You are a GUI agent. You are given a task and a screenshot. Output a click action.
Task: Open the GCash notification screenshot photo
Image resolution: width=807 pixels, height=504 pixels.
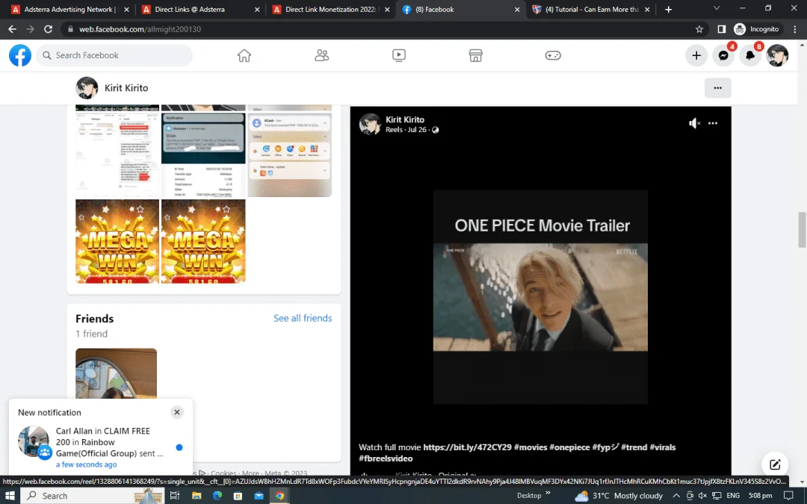(203, 155)
